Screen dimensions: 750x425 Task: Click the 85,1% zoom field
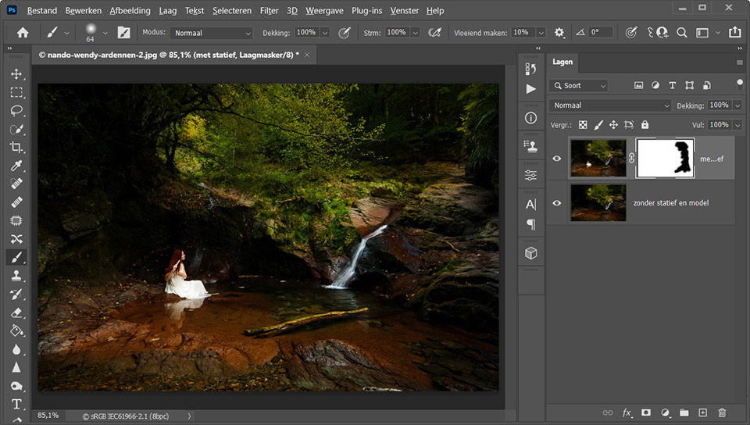pyautogui.click(x=48, y=416)
